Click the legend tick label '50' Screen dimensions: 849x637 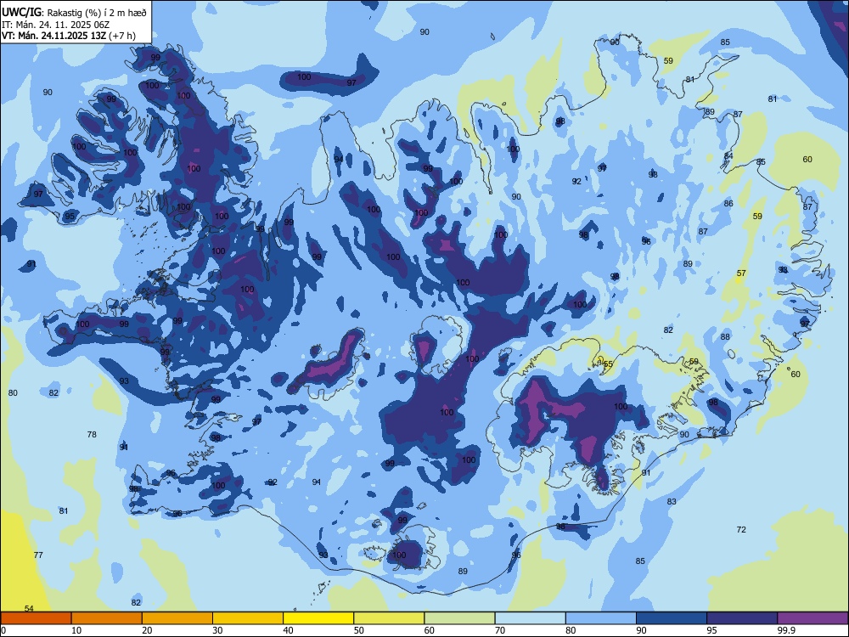(358, 630)
